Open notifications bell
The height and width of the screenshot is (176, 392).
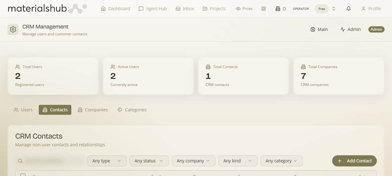(x=349, y=9)
